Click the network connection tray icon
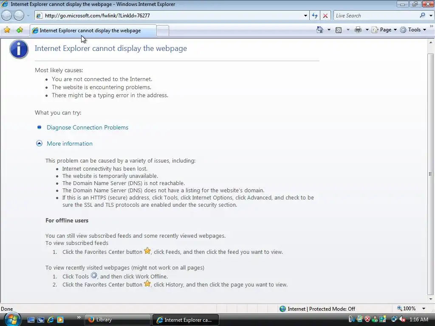 [x=394, y=319]
